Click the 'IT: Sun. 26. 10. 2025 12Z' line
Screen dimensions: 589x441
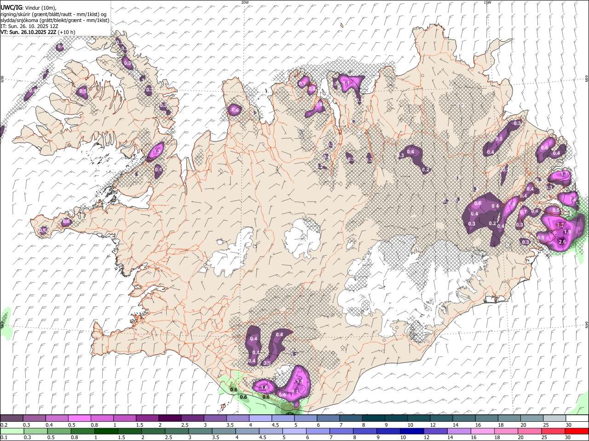pos(29,26)
